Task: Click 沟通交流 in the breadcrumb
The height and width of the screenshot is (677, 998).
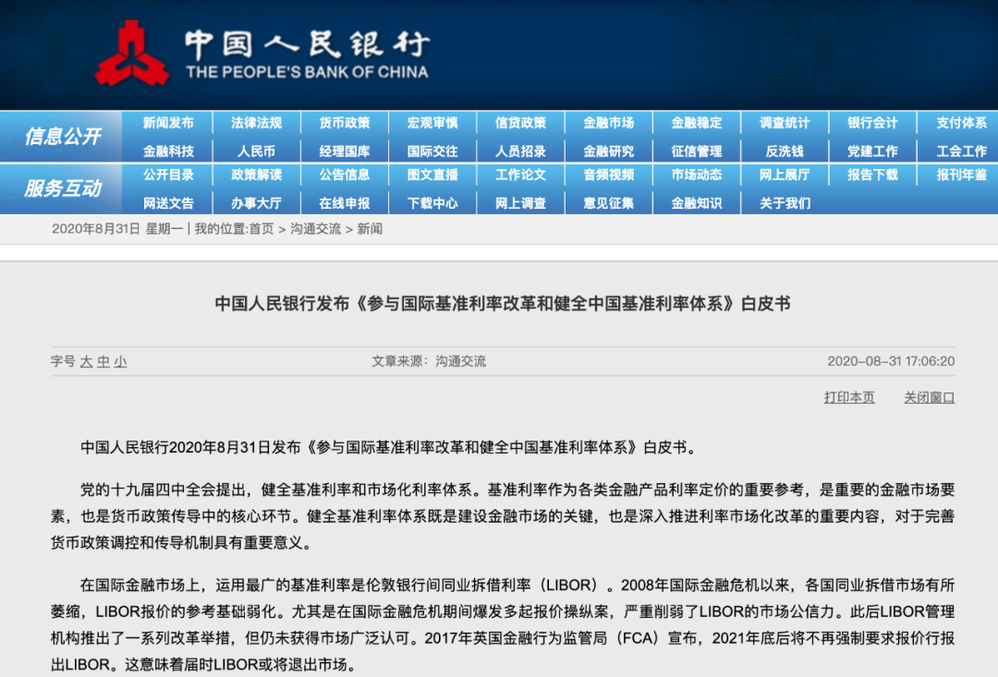Action: [x=314, y=228]
